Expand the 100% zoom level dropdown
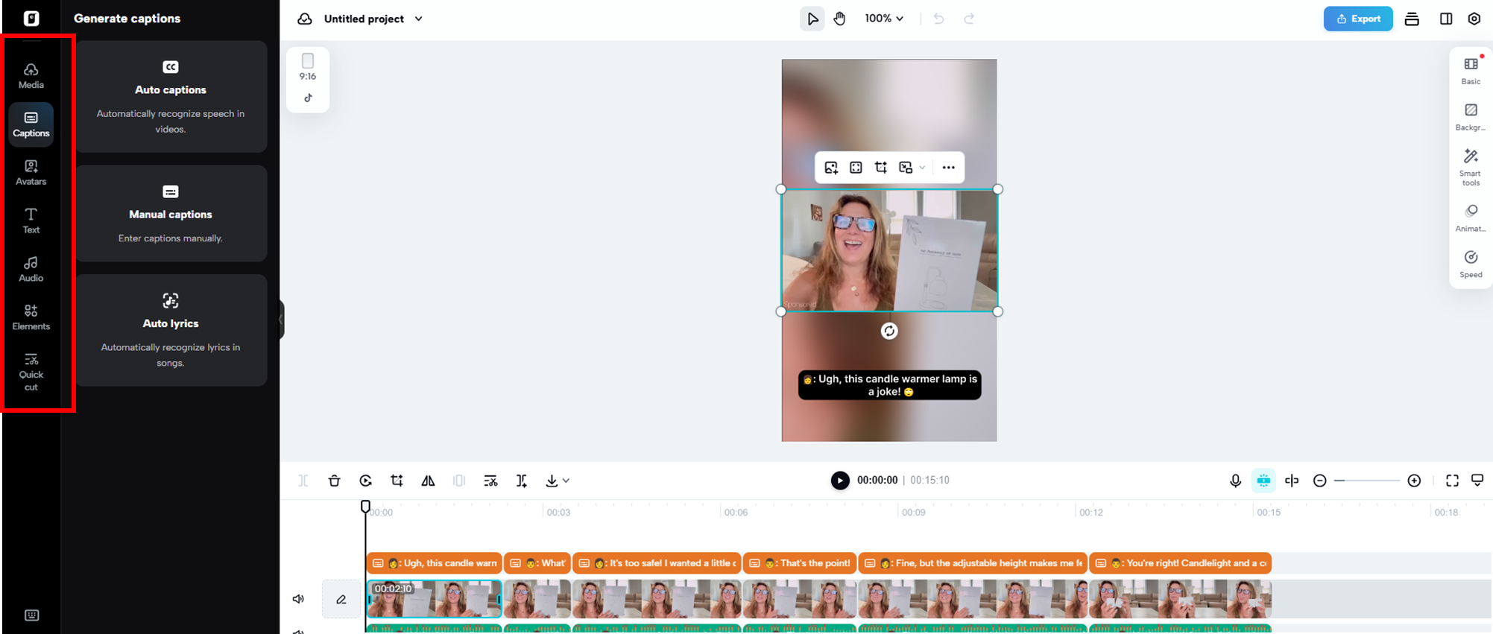 (884, 19)
